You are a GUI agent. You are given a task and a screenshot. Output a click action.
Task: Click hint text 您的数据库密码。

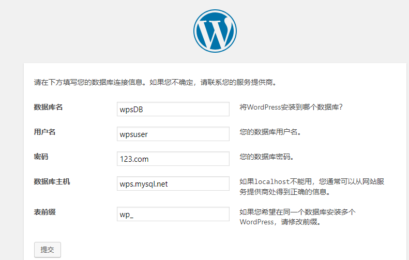267,157
